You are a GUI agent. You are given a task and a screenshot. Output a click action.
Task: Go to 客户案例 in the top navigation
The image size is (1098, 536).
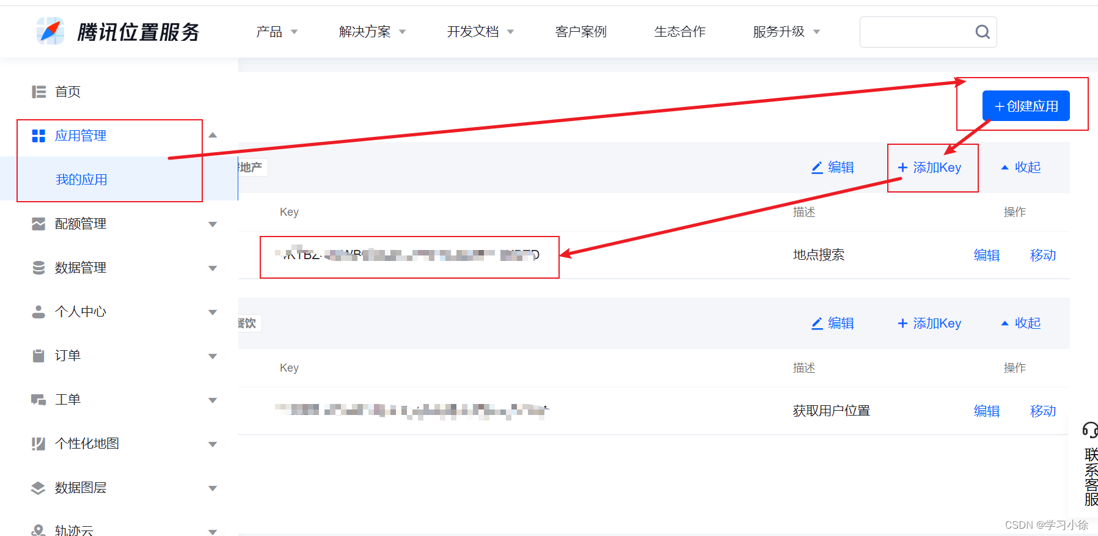[580, 32]
